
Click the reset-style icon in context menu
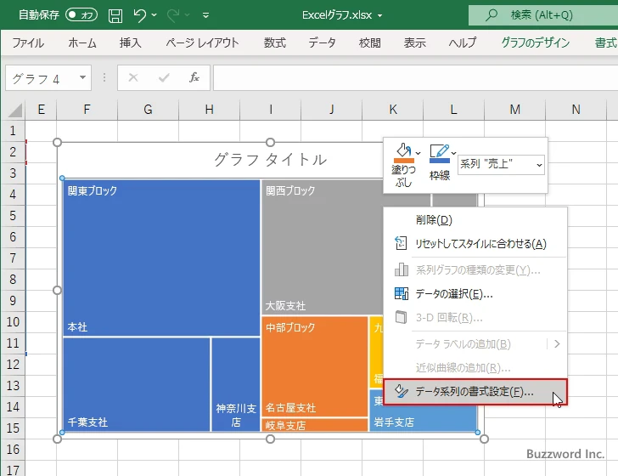pyautogui.click(x=401, y=244)
